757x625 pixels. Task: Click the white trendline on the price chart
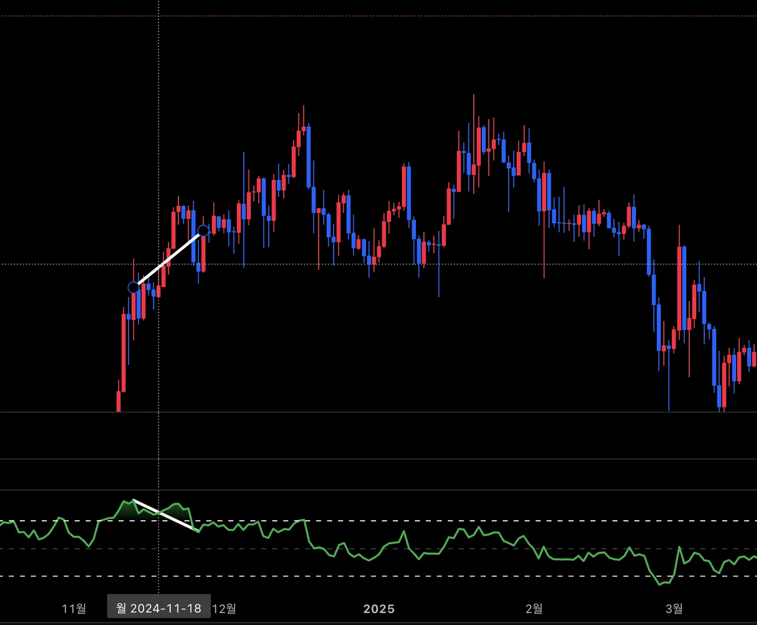(x=169, y=259)
